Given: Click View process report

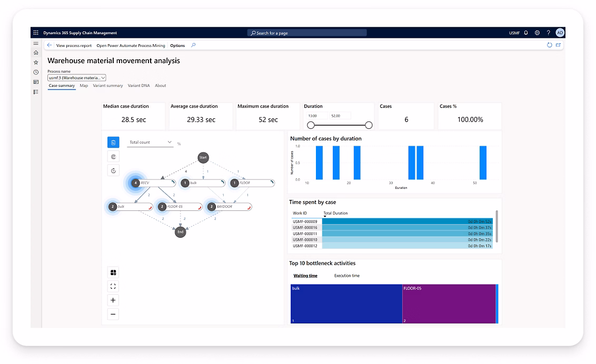Looking at the screenshot, I should (x=74, y=46).
